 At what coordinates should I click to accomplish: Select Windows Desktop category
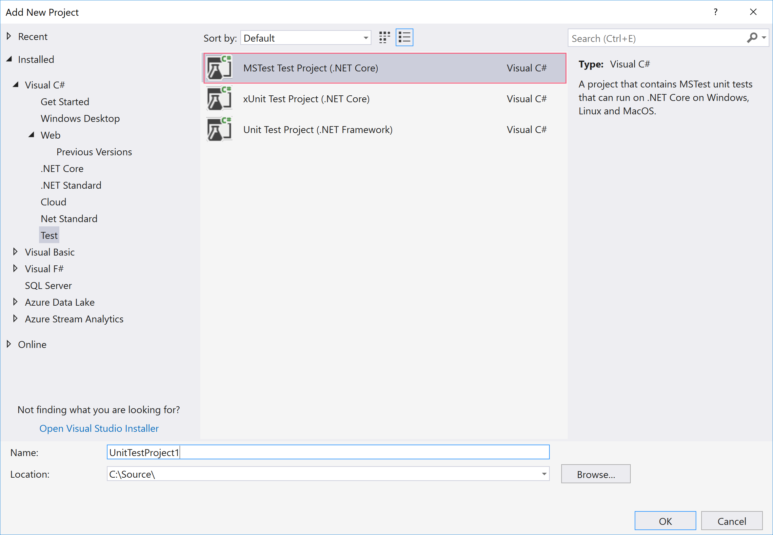click(x=80, y=118)
